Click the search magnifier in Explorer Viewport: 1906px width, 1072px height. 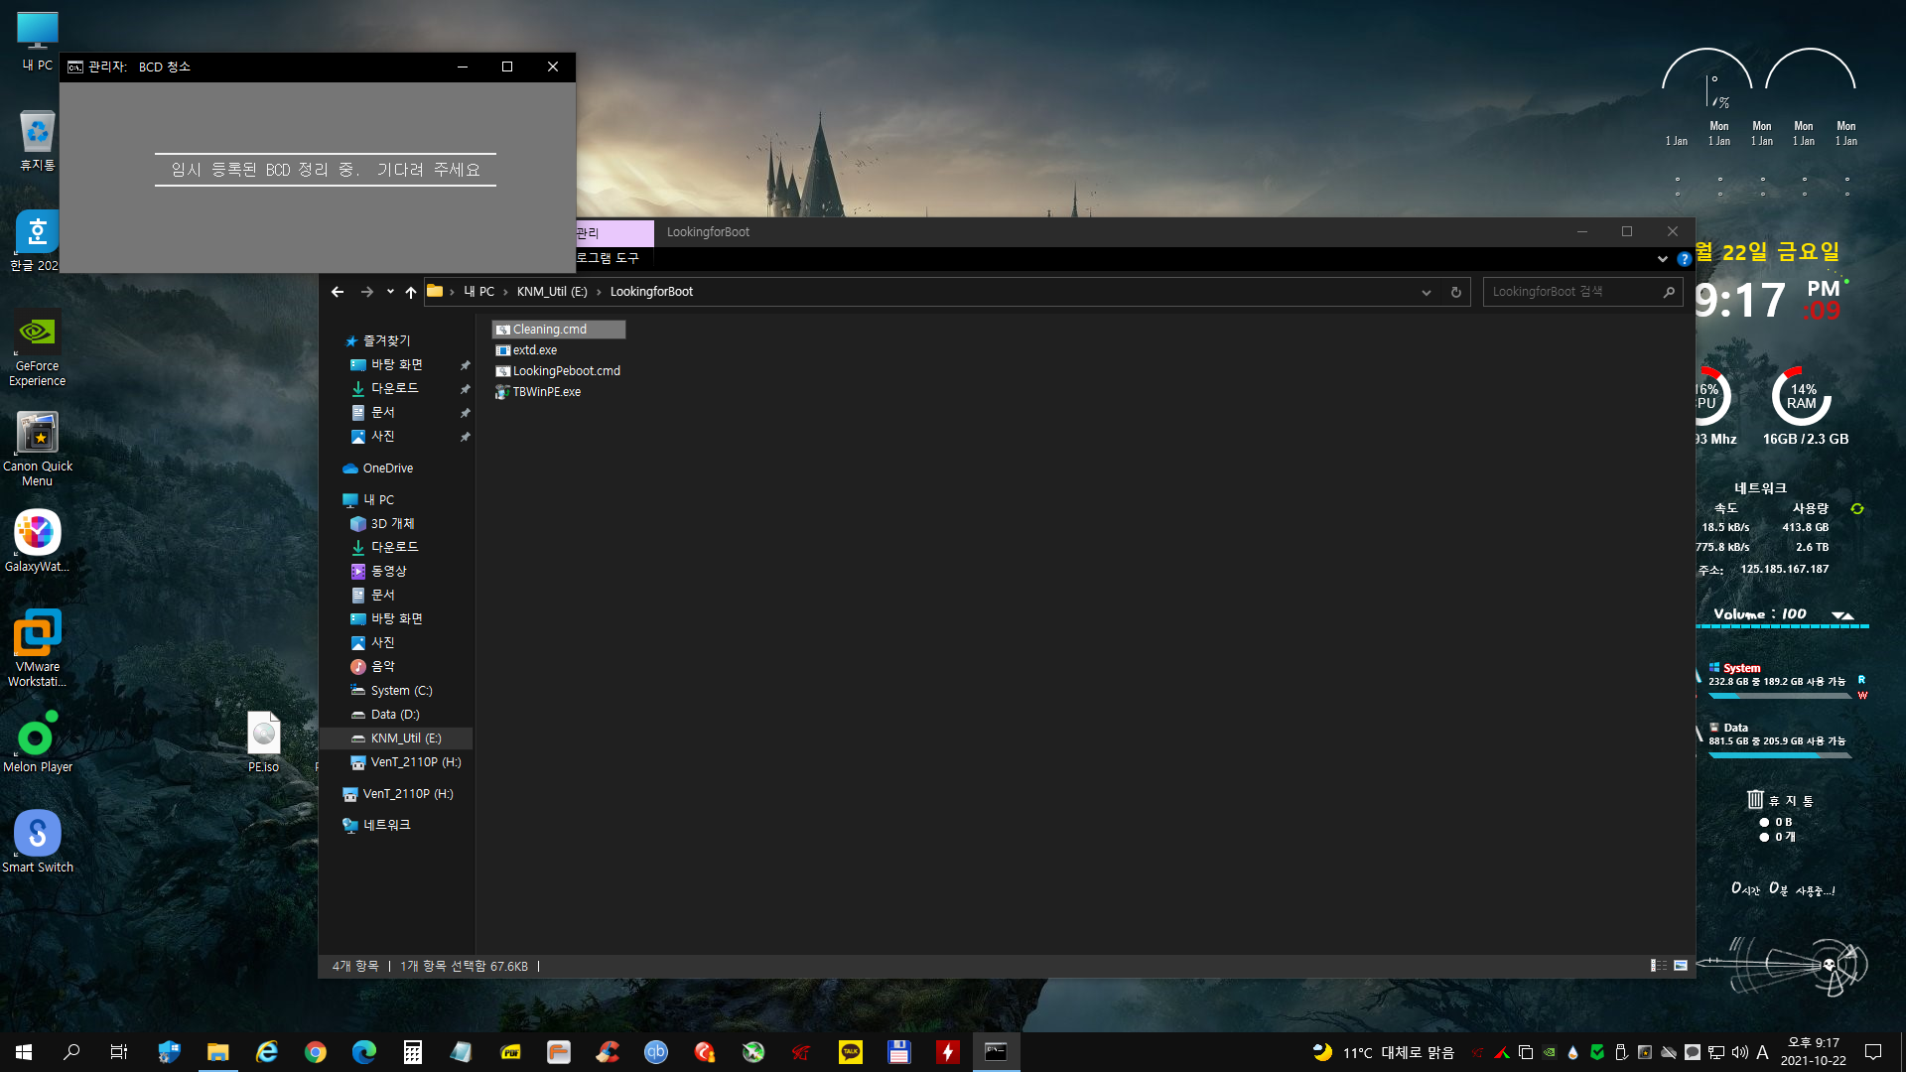point(1669,292)
